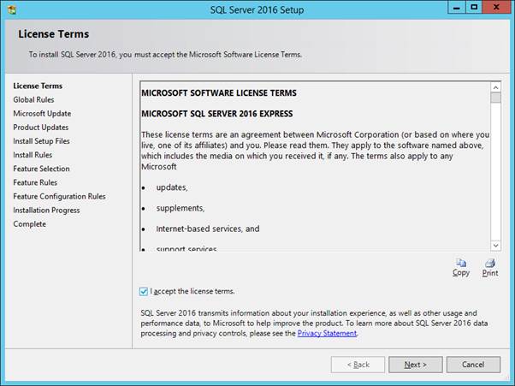Click 'Internet-based services, and' bullet item
Screen dimensions: 515x386
[x=208, y=229]
